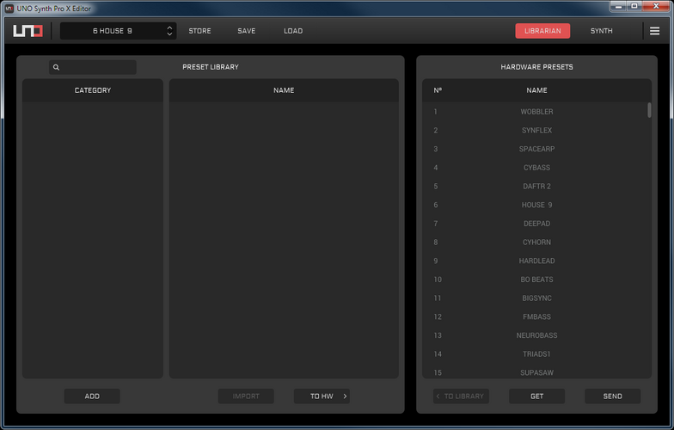The height and width of the screenshot is (430, 674).
Task: Click SEND to transfer presets
Action: (612, 396)
